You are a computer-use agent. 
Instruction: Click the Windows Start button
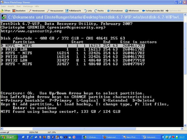[9, 137]
